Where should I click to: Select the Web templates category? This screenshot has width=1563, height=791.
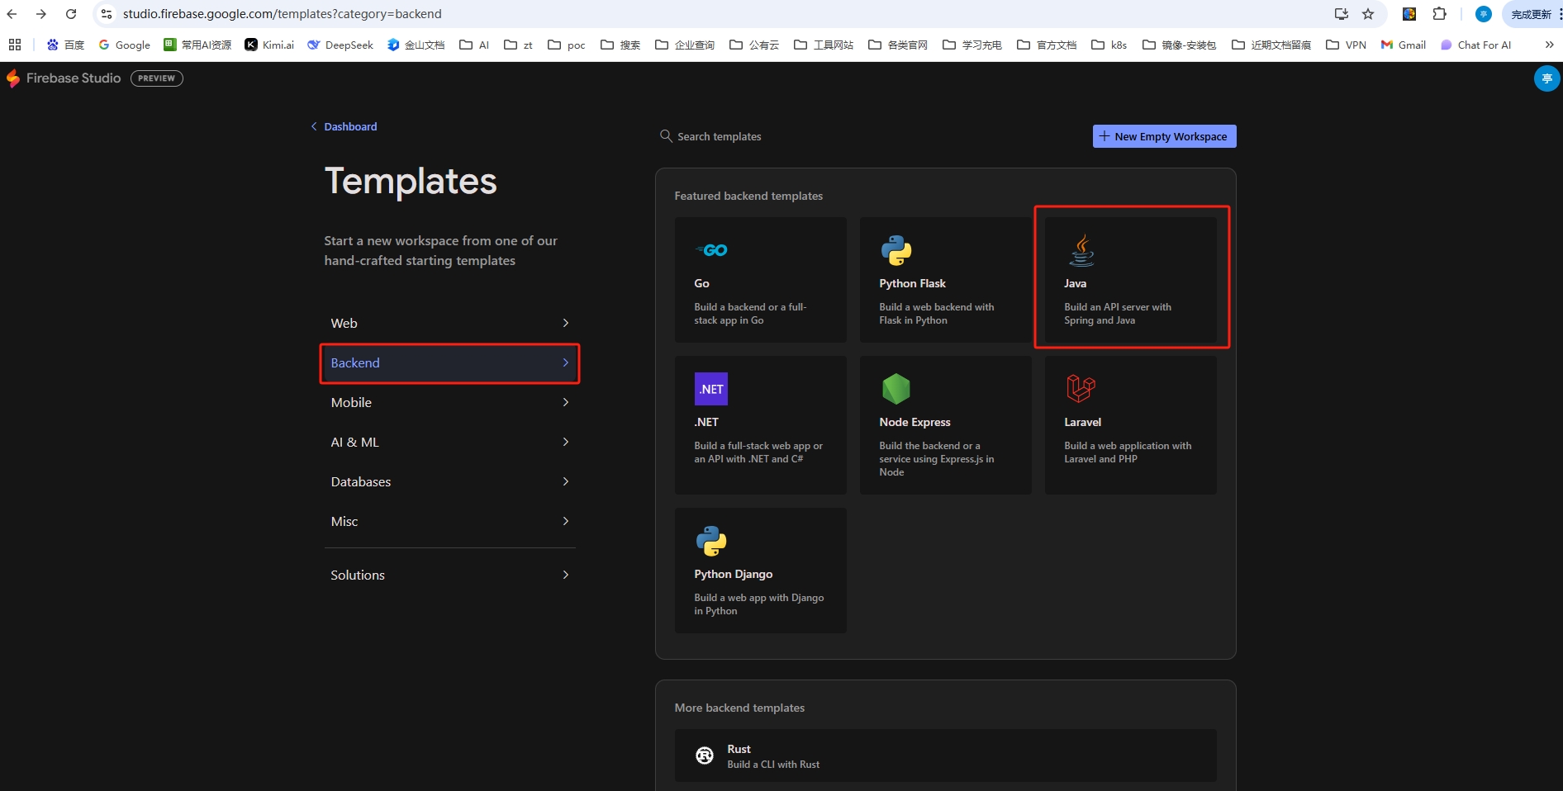click(450, 323)
